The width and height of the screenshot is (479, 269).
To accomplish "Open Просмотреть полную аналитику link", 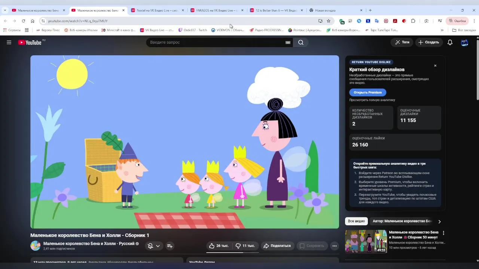I will (x=372, y=100).
